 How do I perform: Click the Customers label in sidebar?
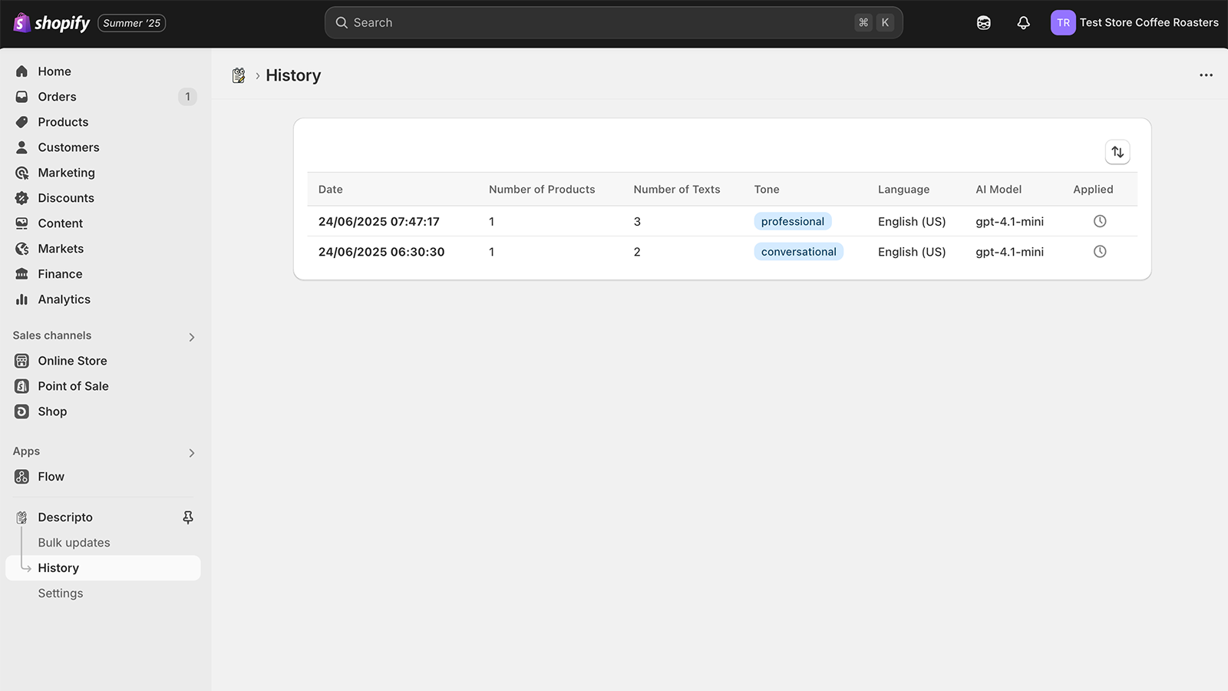tap(68, 147)
